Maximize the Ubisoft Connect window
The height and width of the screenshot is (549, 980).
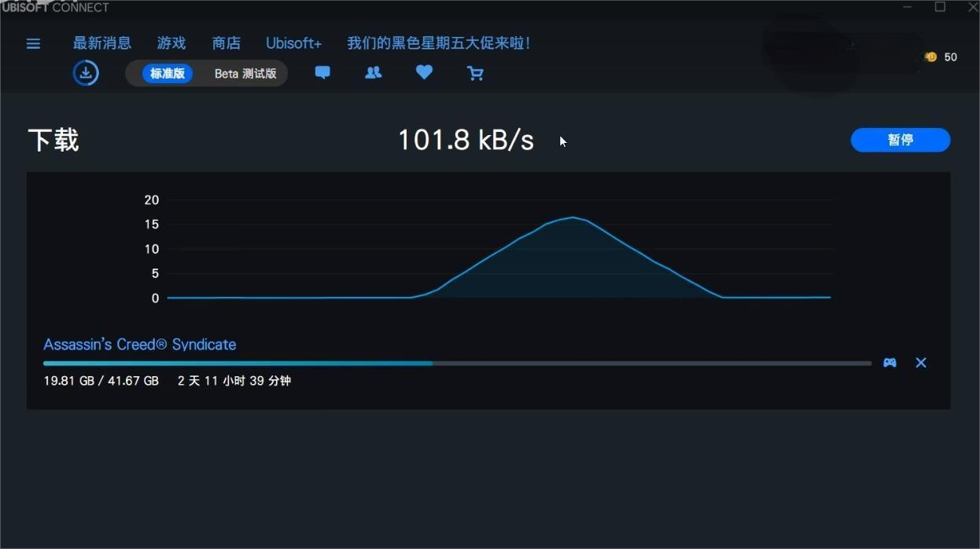pos(940,7)
